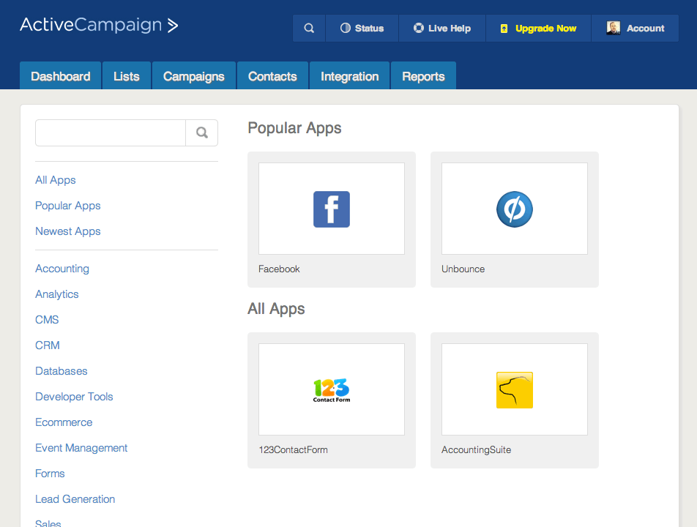Screen dimensions: 697x527
Task: Show the Ecommerce category apps
Action: click(64, 422)
